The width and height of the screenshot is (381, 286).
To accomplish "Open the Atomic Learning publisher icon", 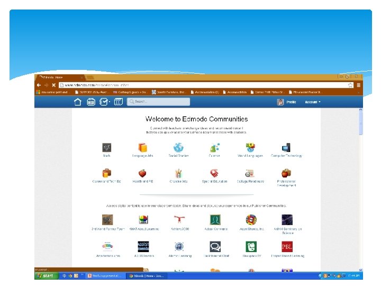I will (179, 247).
